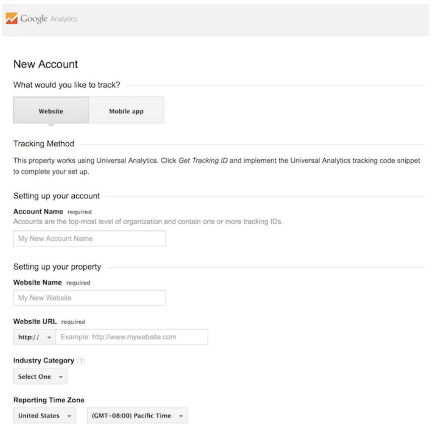Click the Website Name field label
Screen dimensions: 432x431
(x=37, y=283)
